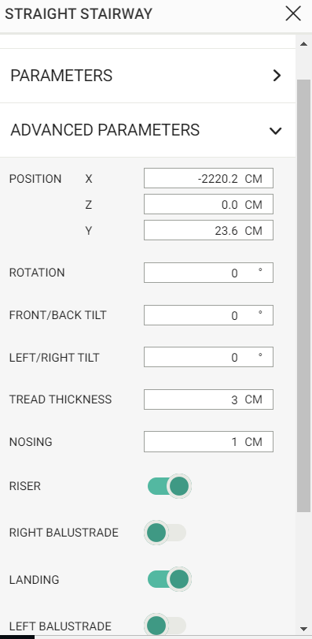The image size is (312, 639).
Task: Select the Advanced Parameters header label
Action: [x=105, y=130]
